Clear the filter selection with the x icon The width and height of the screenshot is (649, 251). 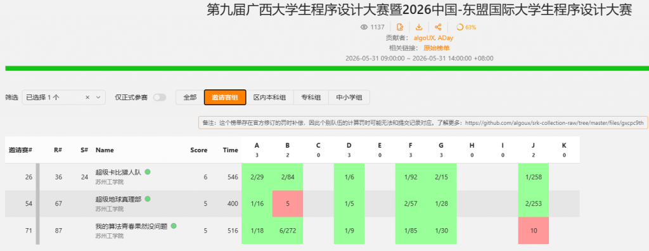tap(87, 98)
